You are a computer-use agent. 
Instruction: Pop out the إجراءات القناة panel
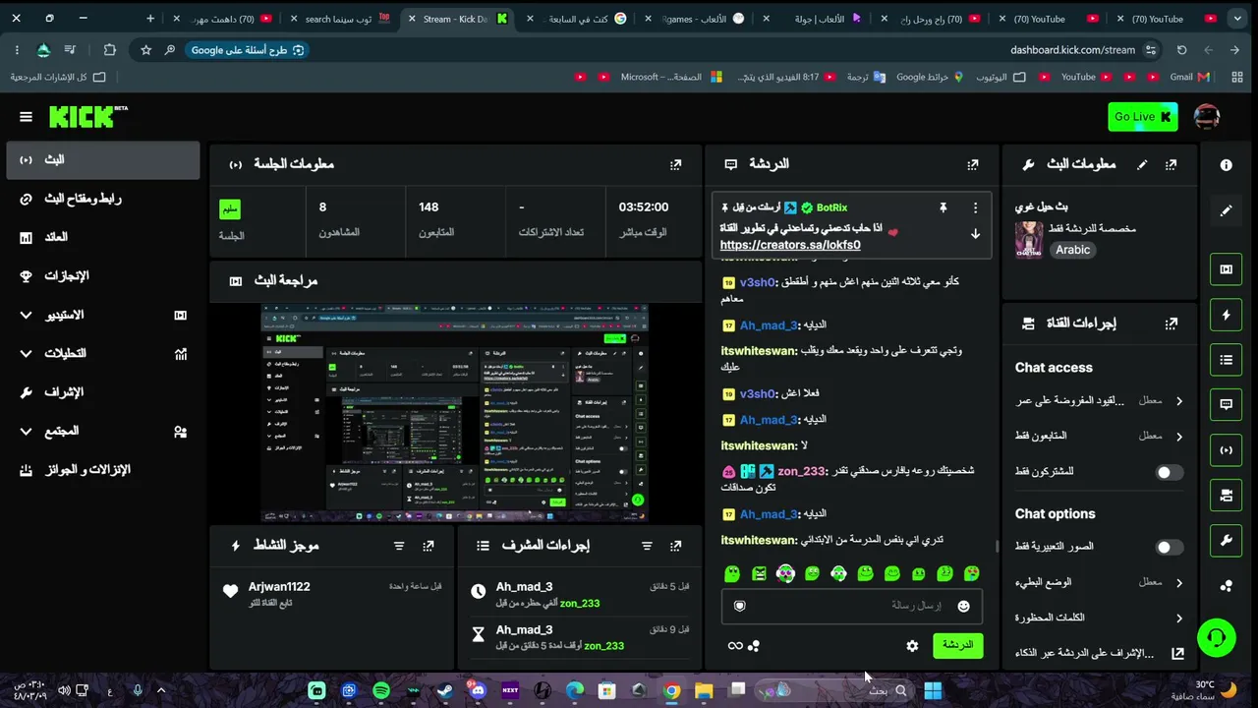click(x=1171, y=324)
